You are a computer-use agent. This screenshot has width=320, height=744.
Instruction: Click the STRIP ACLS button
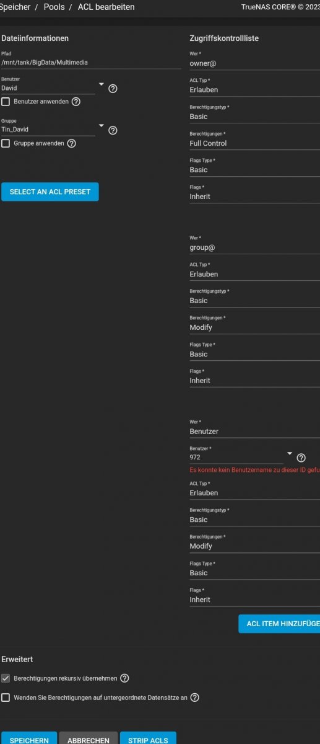click(148, 739)
